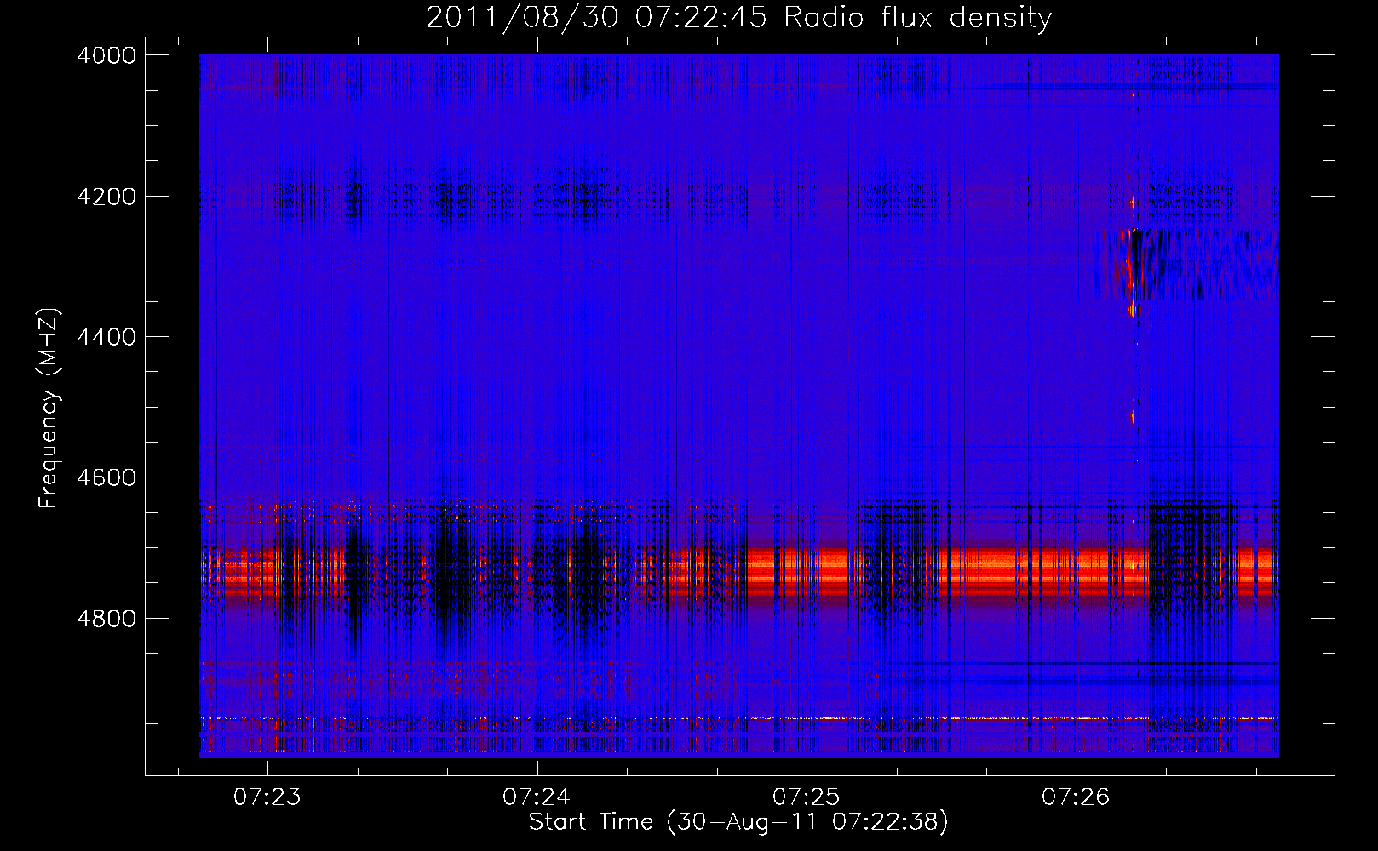1378x851 pixels.
Task: Click the 07:23 time tick label
Action: pyautogui.click(x=267, y=797)
